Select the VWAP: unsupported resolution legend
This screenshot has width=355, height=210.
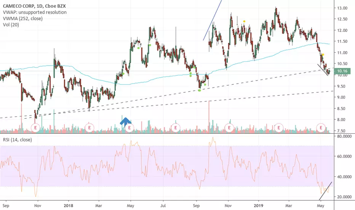[35, 12]
